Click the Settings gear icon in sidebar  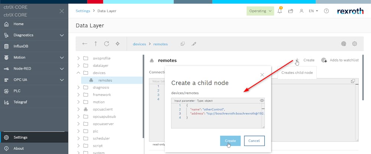(x=6, y=137)
